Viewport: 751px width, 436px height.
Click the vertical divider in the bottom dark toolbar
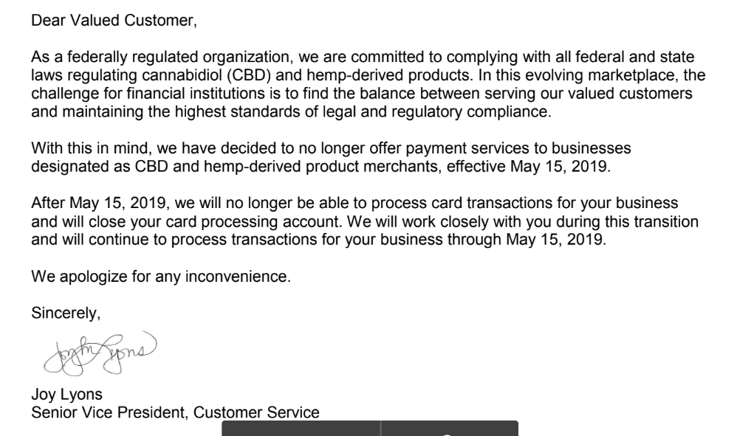(x=381, y=429)
